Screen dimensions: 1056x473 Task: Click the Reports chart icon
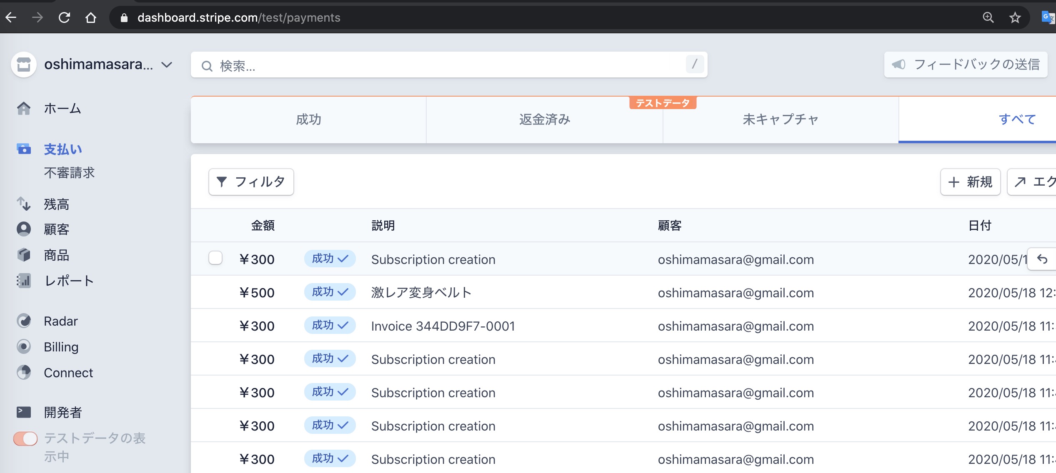click(24, 281)
